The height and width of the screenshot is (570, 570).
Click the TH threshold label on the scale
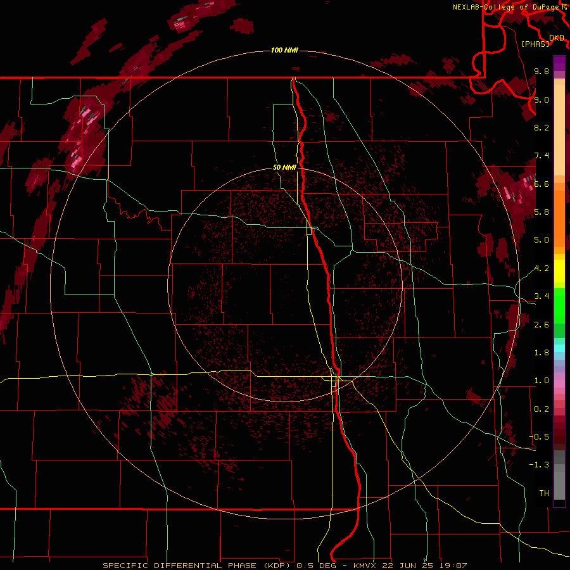pos(544,493)
